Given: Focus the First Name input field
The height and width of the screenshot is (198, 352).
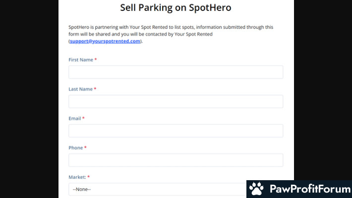Looking at the screenshot, I should click(176, 72).
